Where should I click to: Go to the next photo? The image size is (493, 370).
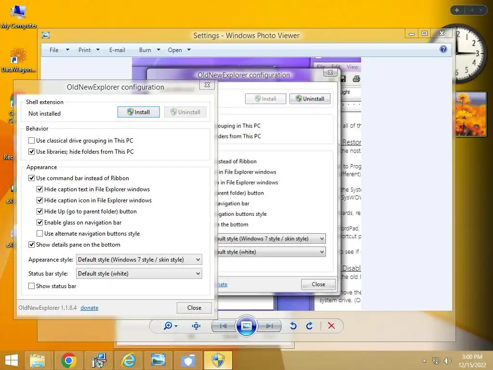(270, 326)
